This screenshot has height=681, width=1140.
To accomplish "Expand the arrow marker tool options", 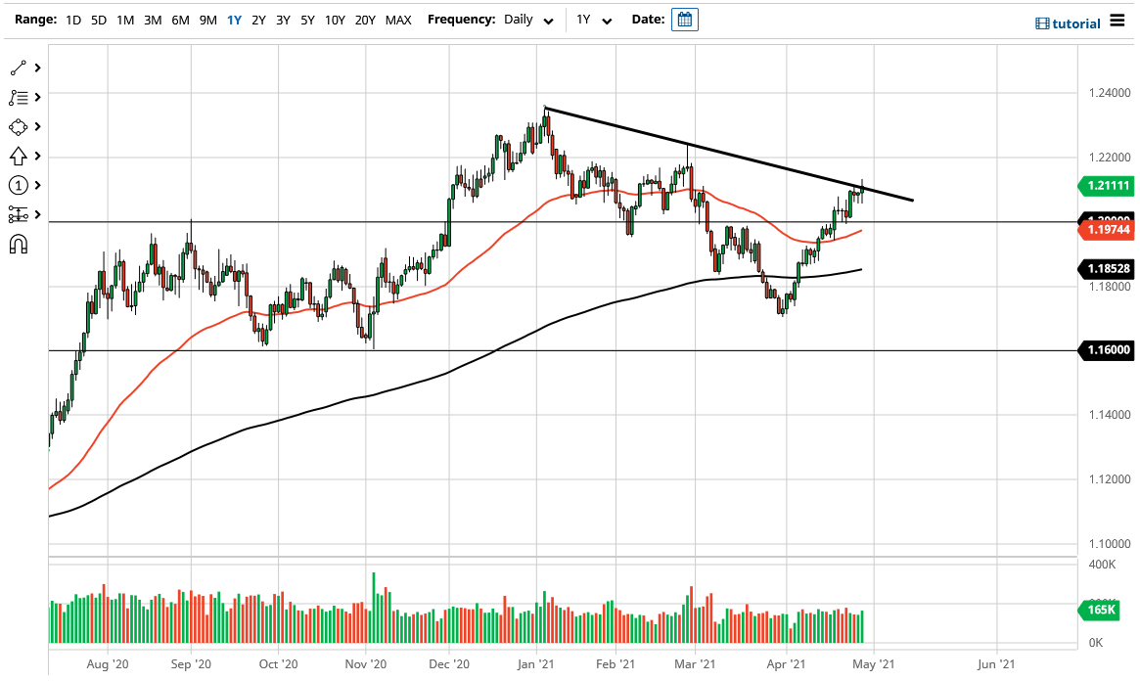I will click(38, 157).
